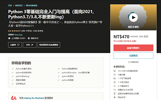Click the checkmark beside 函数式编程
The height and width of the screenshot is (100, 161).
13,80
